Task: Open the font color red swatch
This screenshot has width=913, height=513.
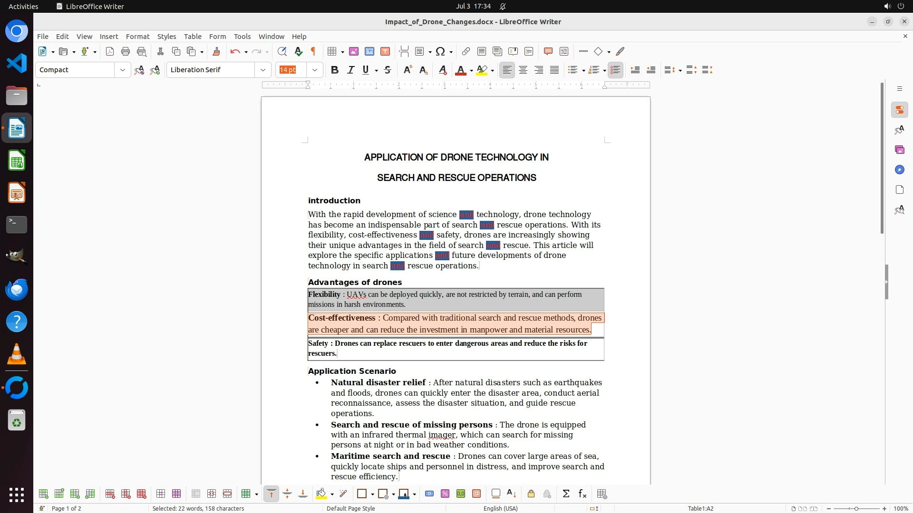Action: tap(460, 70)
